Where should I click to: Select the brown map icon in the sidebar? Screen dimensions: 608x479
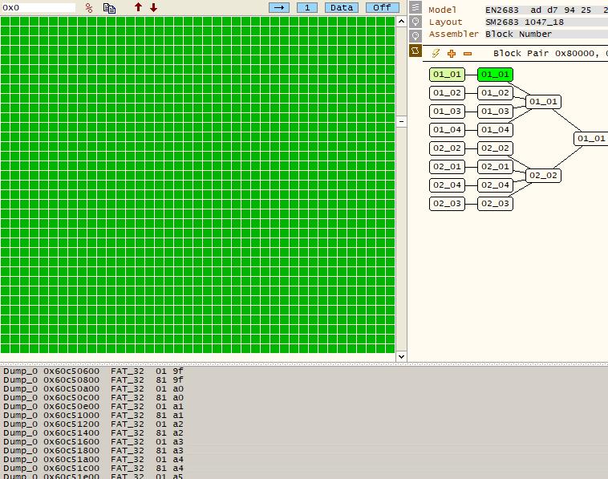[x=415, y=51]
